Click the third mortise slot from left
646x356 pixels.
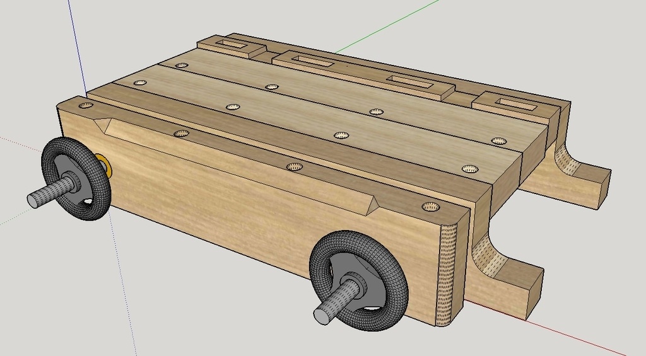pyautogui.click(x=410, y=81)
